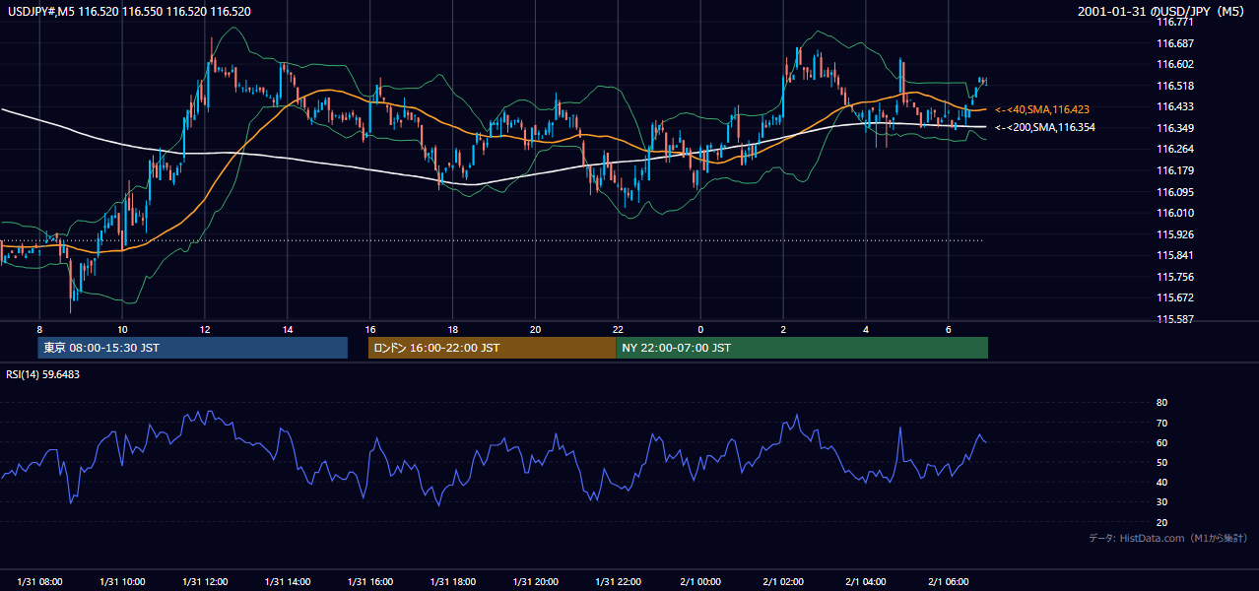Screen dimensions: 1259x591
Task: Click the 116.771 price axis label
Action: tap(1174, 22)
